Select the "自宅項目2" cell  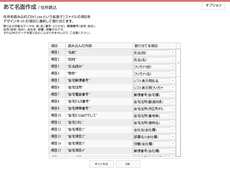[99, 137]
